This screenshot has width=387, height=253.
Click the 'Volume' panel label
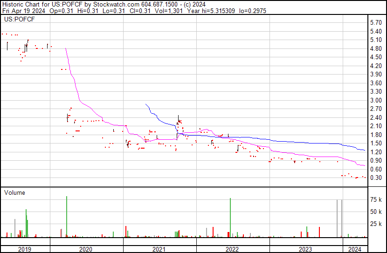(14, 192)
